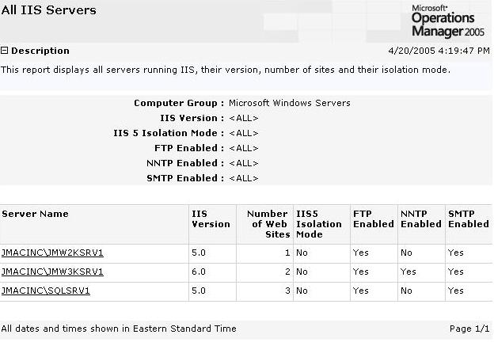The image size is (494, 342).
Task: Click the Number of Web Sites header
Action: pyautogui.click(x=268, y=224)
